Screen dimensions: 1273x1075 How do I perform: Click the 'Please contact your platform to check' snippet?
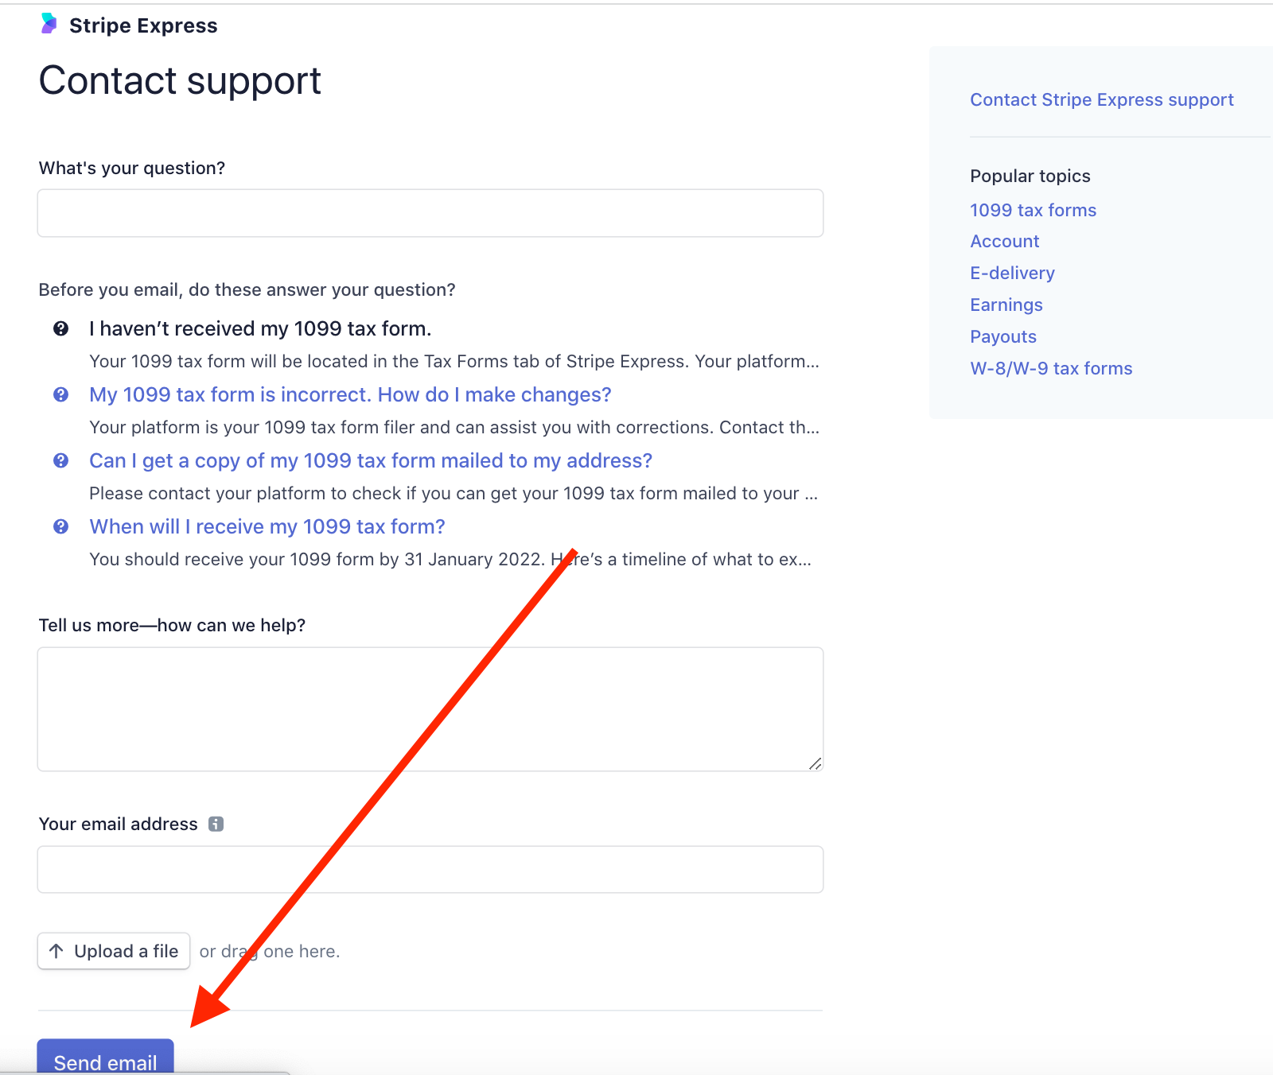[x=454, y=493]
